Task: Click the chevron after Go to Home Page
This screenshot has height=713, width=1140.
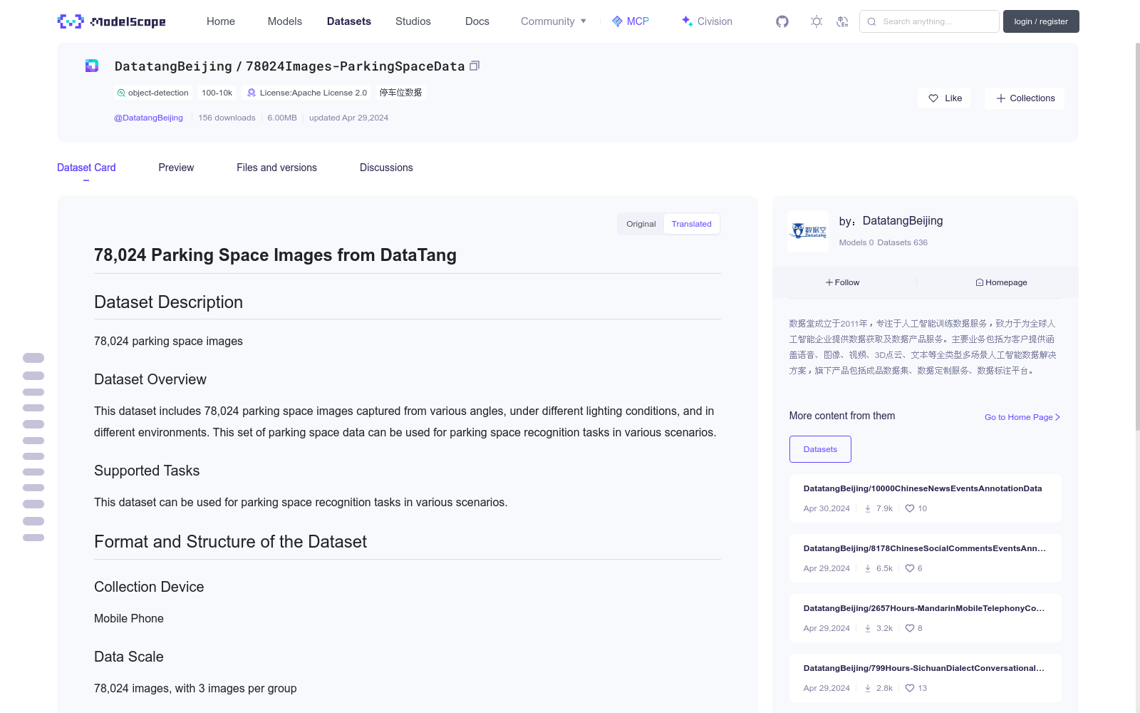Action: click(1057, 417)
